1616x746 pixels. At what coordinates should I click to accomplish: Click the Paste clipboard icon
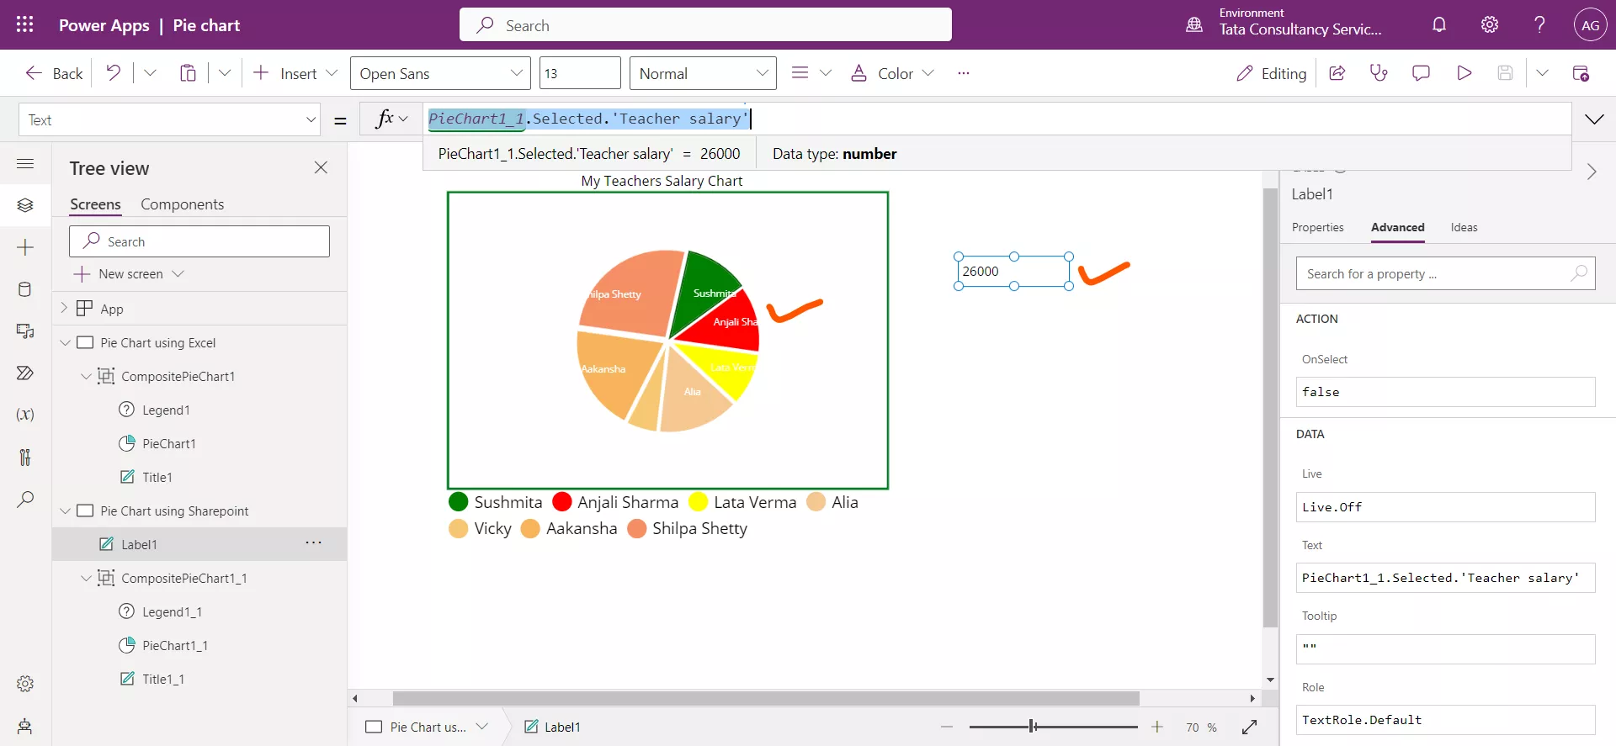188,73
